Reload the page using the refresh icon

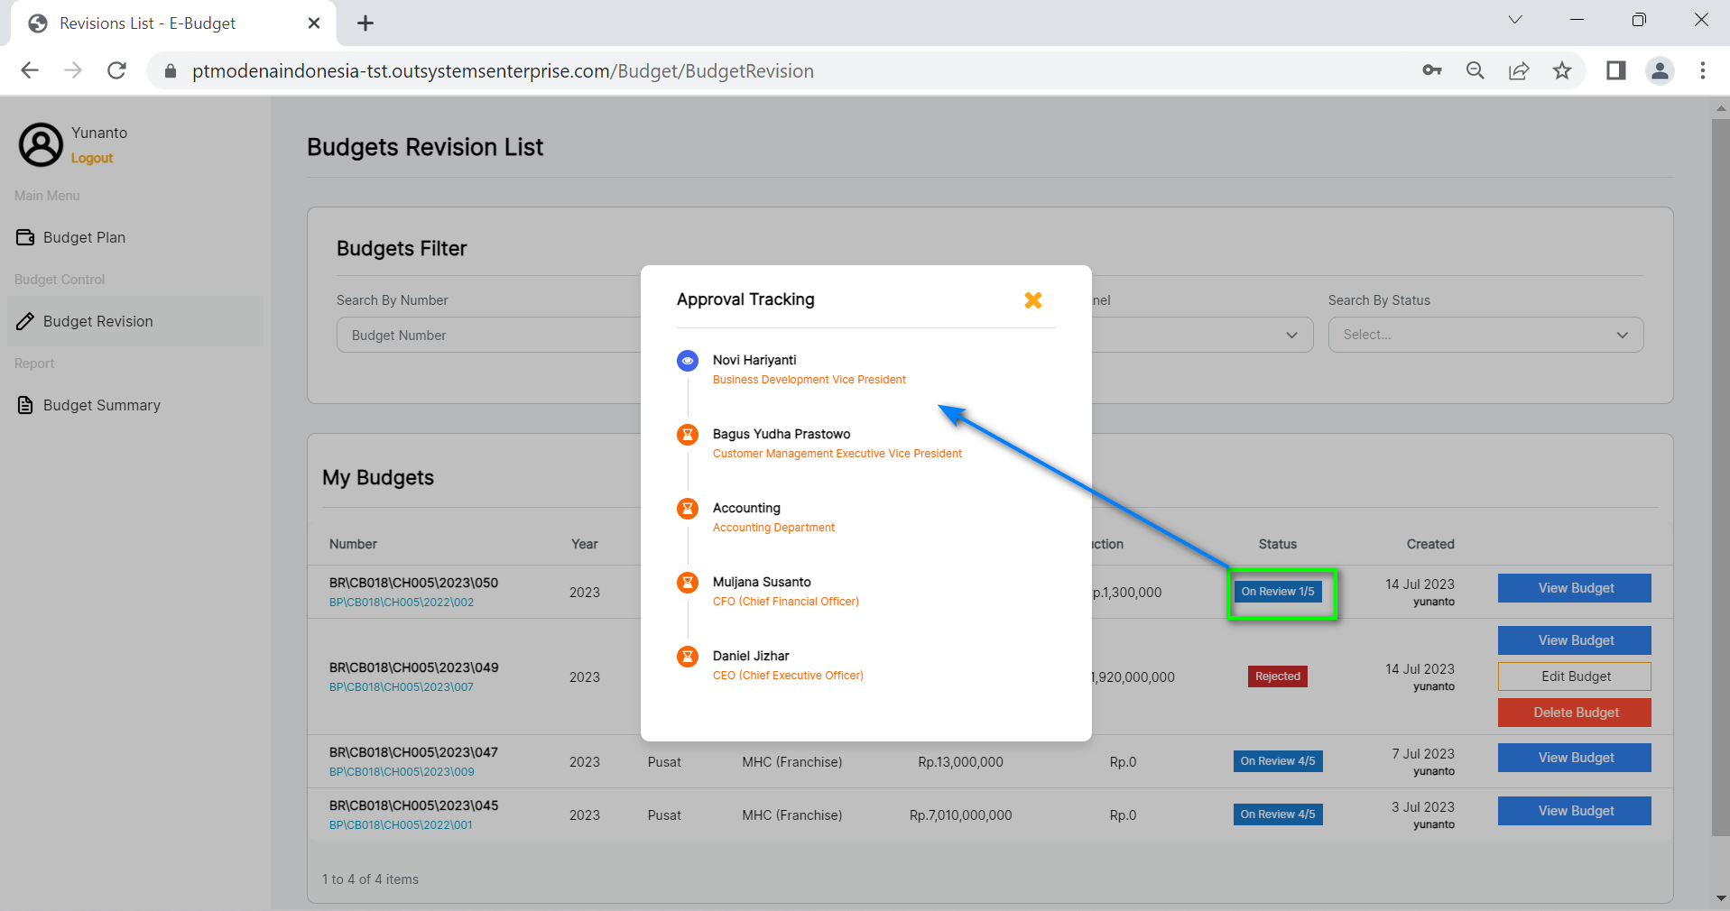(116, 70)
